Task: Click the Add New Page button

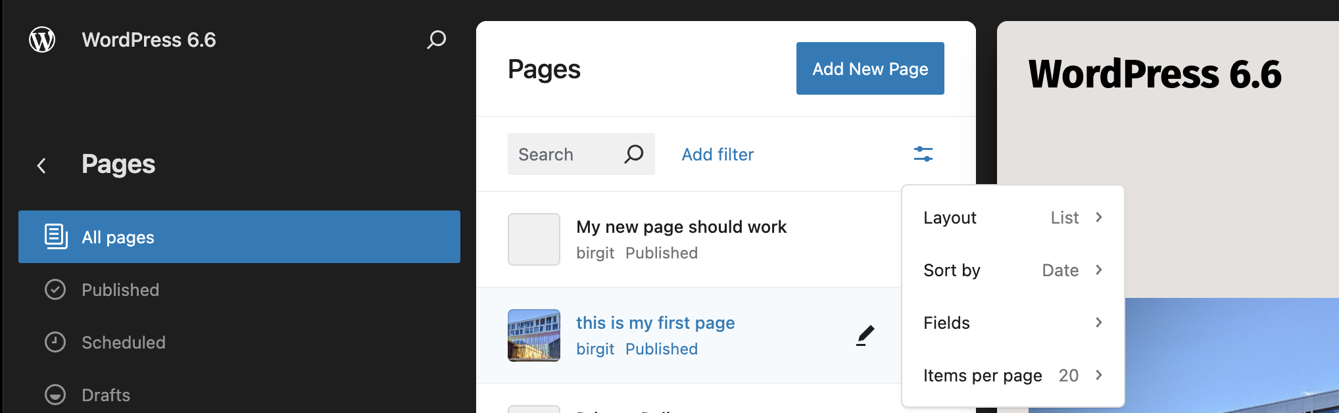Action: click(870, 68)
